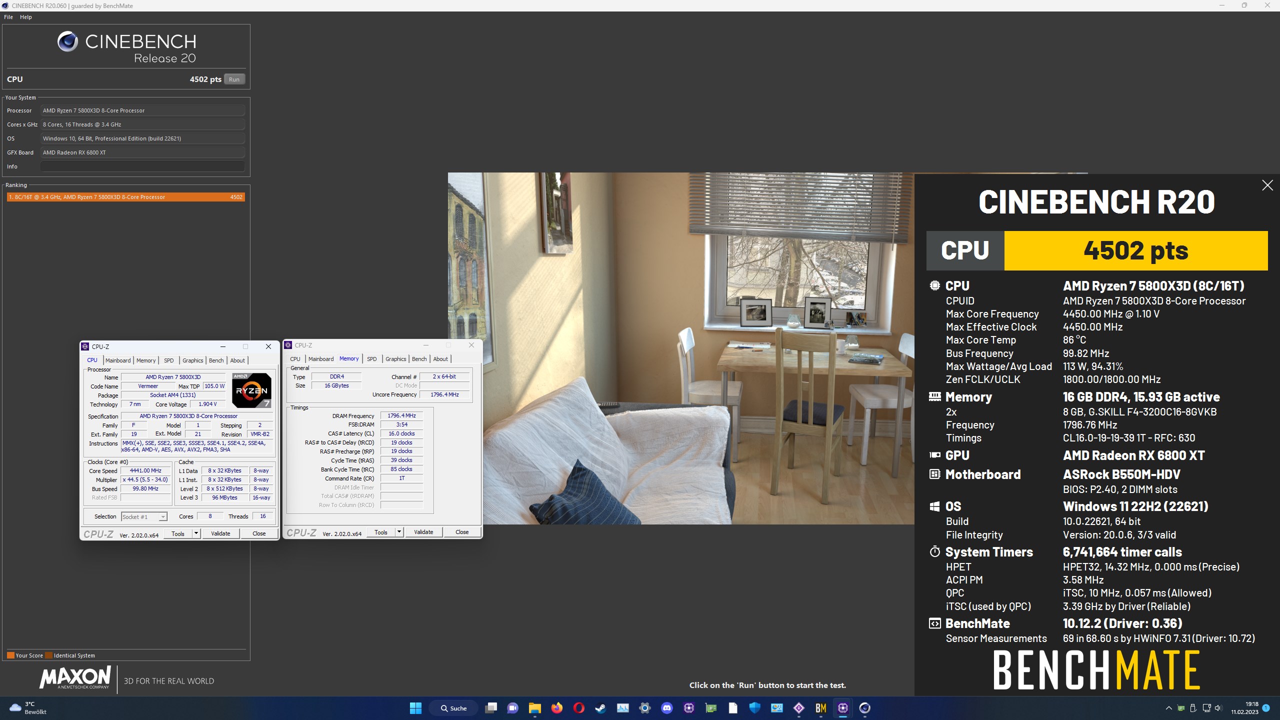Switch to Memory tab in CPU-Z processor window
This screenshot has height=720, width=1280.
point(146,360)
